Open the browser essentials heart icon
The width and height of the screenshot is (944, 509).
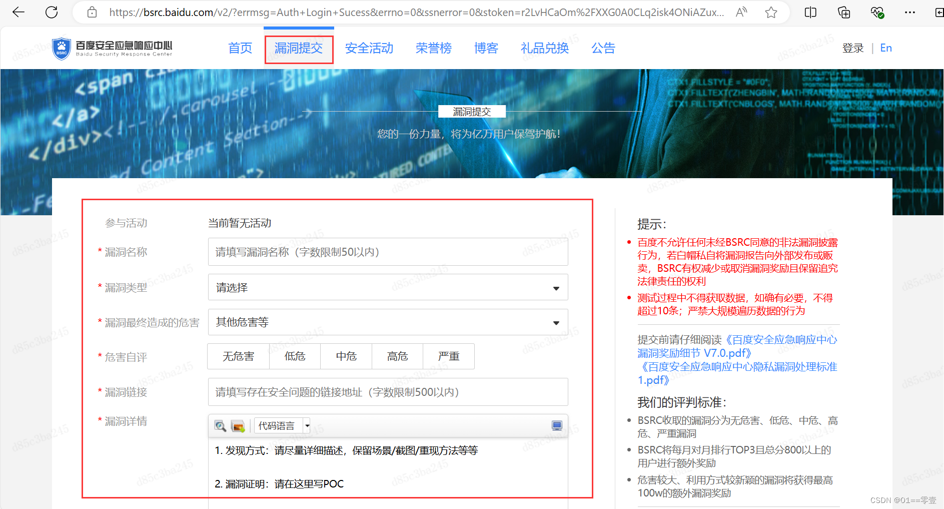coord(877,12)
